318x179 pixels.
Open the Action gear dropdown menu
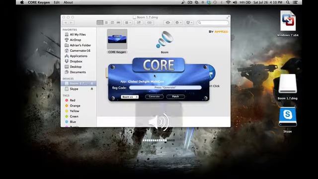coord(178,22)
